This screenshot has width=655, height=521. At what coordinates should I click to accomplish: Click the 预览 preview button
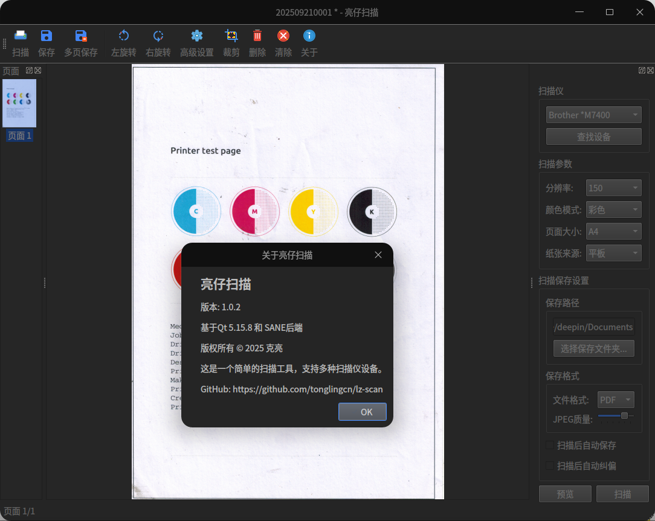(x=565, y=494)
